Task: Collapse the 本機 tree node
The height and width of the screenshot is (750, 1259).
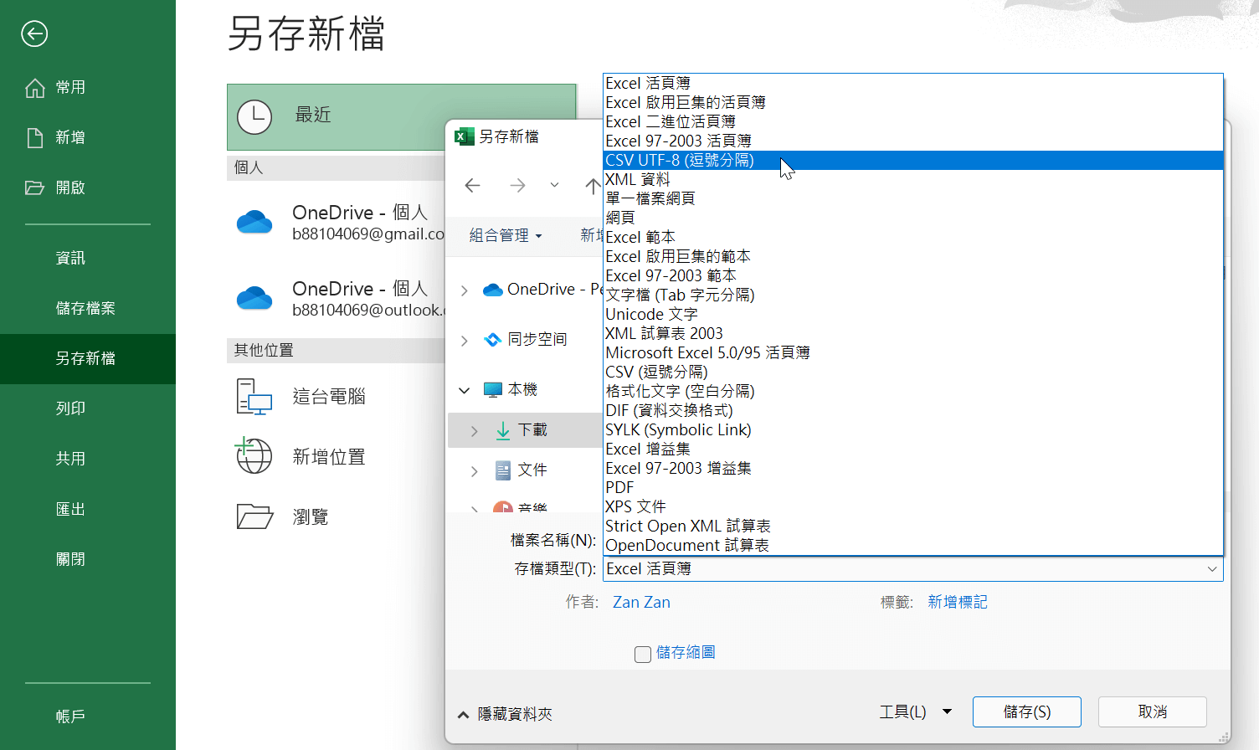Action: click(x=465, y=390)
